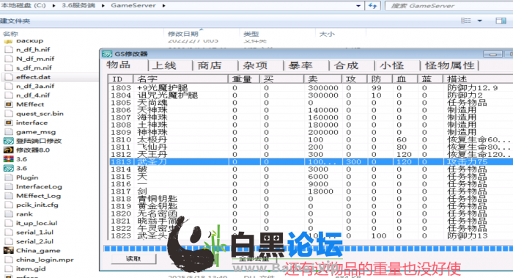Select the InterfaceLog file name
The image size is (513, 278).
(x=39, y=186)
